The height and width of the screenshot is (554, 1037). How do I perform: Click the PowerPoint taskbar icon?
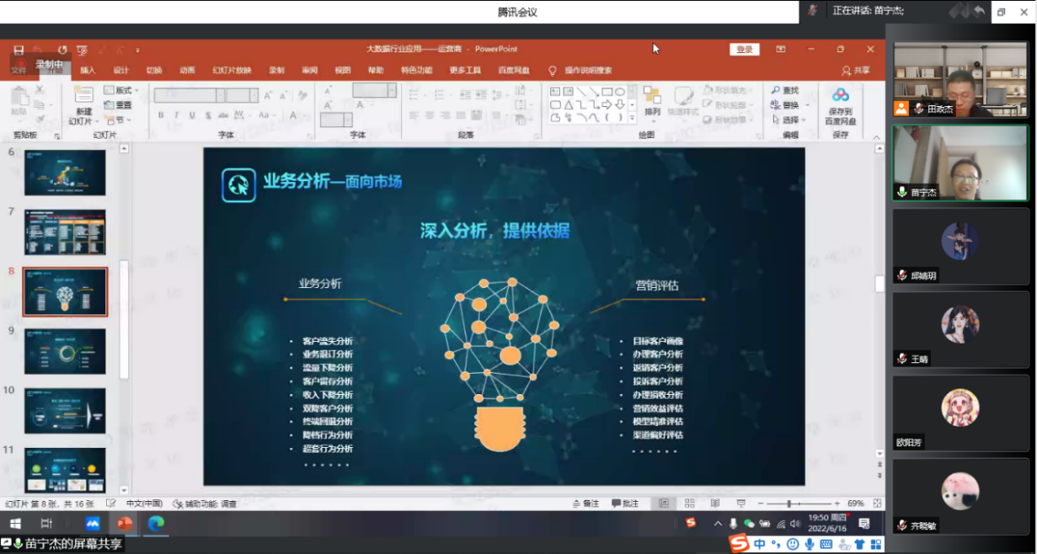pos(125,524)
